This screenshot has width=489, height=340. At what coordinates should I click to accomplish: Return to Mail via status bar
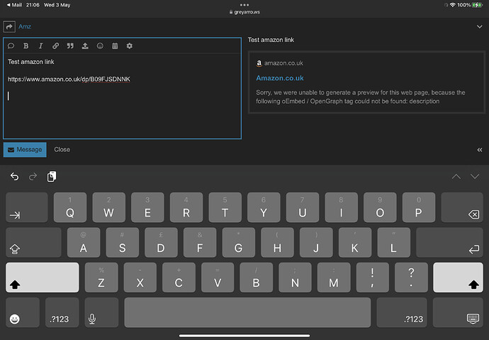point(14,5)
